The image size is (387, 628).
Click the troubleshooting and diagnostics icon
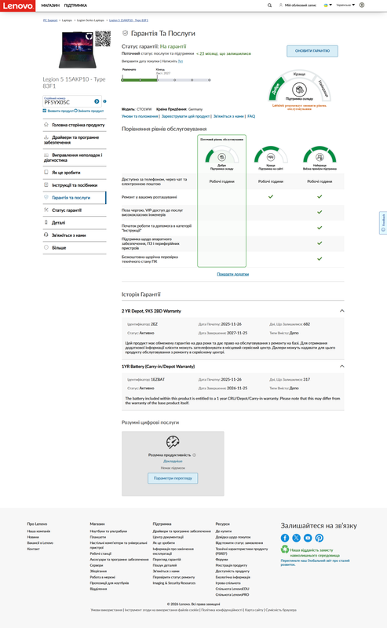46,155
